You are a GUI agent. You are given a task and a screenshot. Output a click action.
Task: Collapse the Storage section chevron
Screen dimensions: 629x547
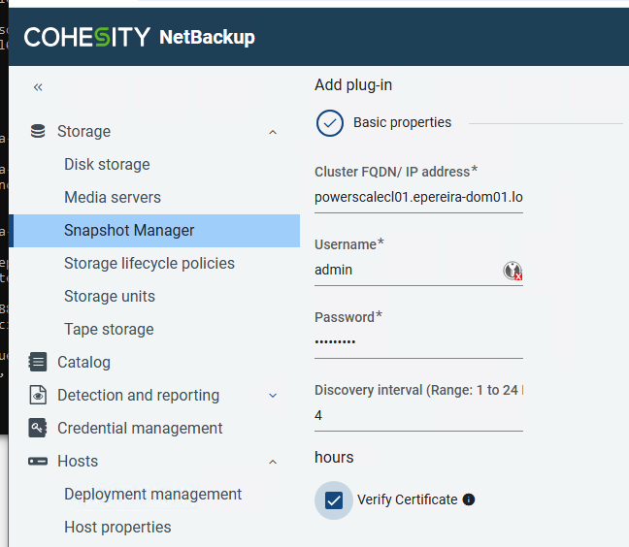[273, 132]
